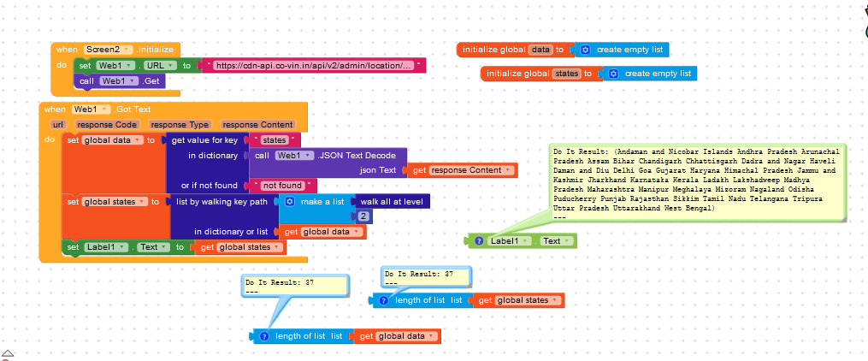
Task: Click the response Code parameter
Action: tap(107, 125)
